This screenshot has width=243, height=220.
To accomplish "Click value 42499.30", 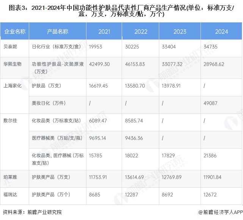I will 99,64.
